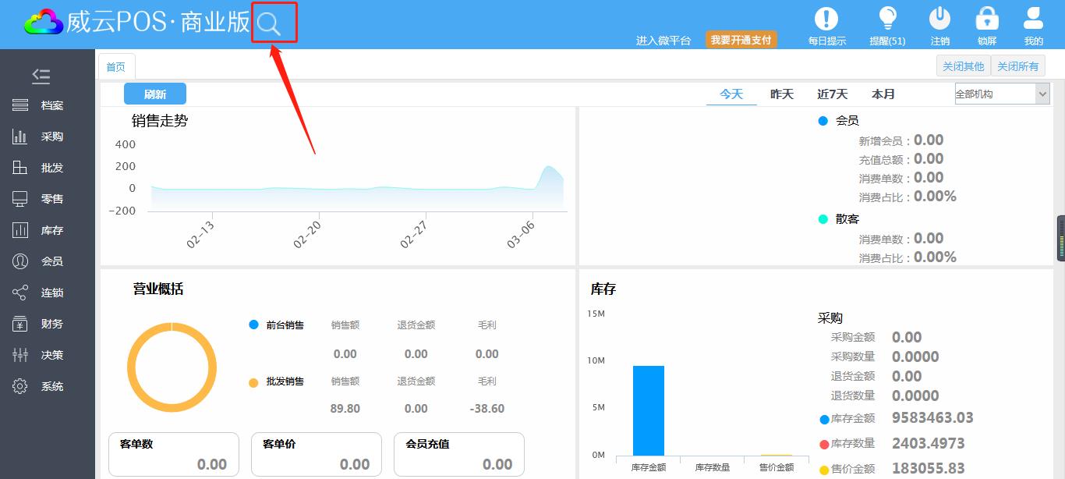Screen dimensions: 1065x479
Task: Open the search magnifier icon
Action: click(269, 24)
